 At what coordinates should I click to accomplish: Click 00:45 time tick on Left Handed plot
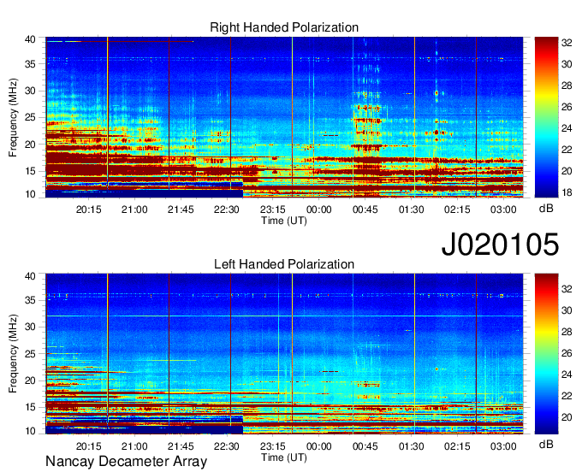point(365,446)
